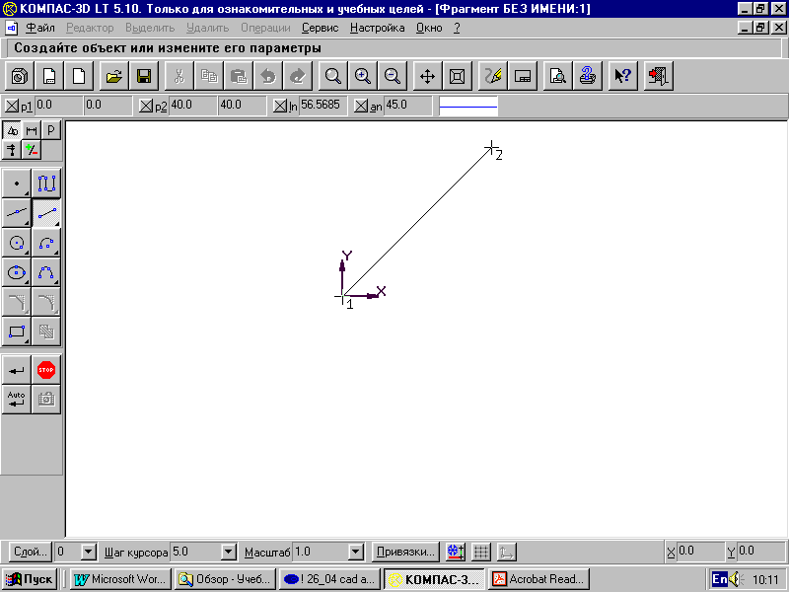The image size is (789, 592).
Task: Switch to Microsoft Word taskbar button
Action: pos(120,579)
